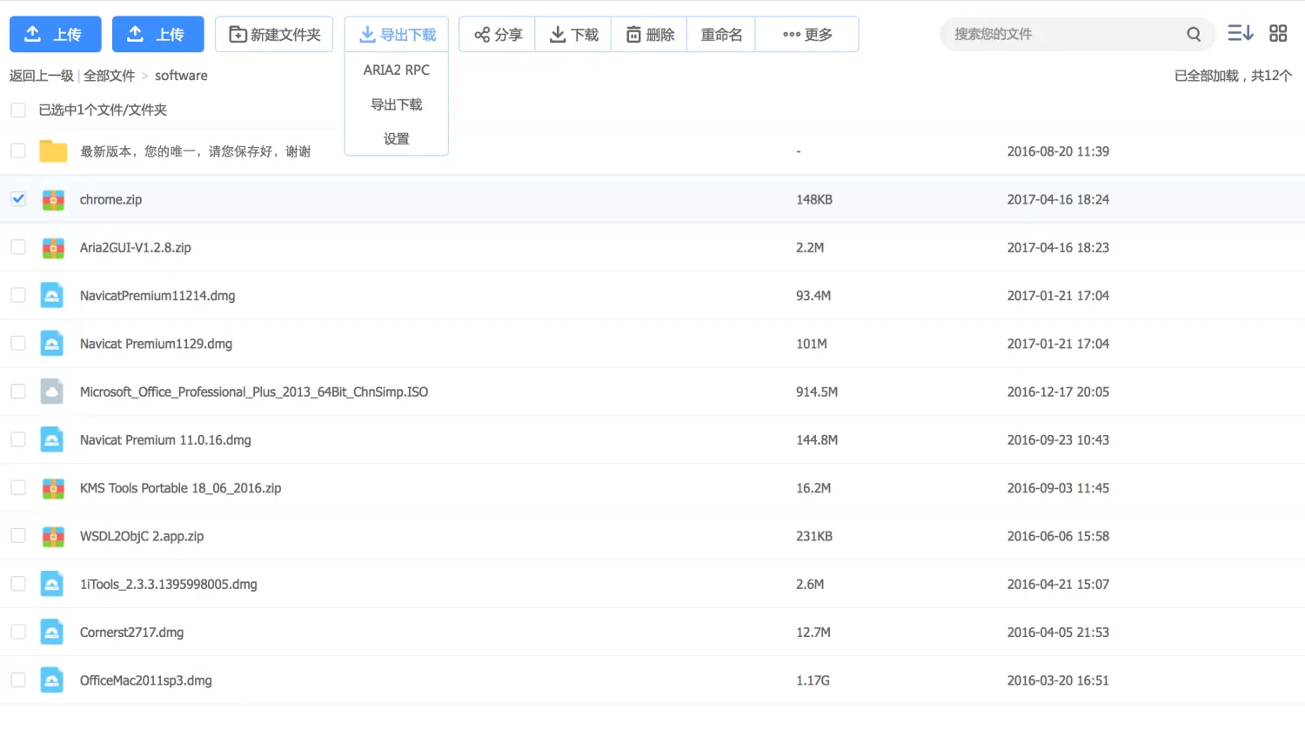Click the WSDL2ObjC 2.app.zip file name

pyautogui.click(x=142, y=536)
